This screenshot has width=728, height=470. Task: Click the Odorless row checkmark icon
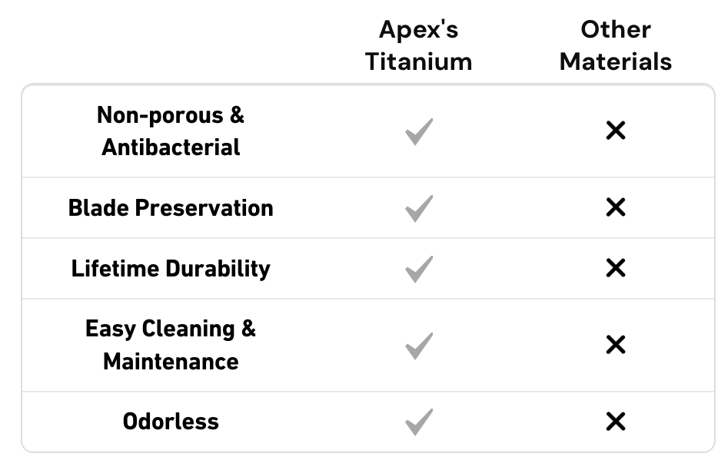(x=419, y=422)
